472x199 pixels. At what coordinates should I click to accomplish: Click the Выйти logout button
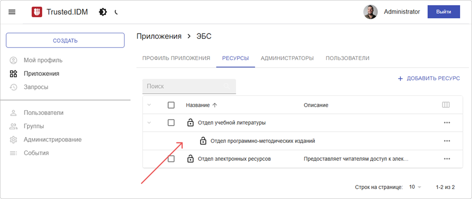(x=444, y=12)
